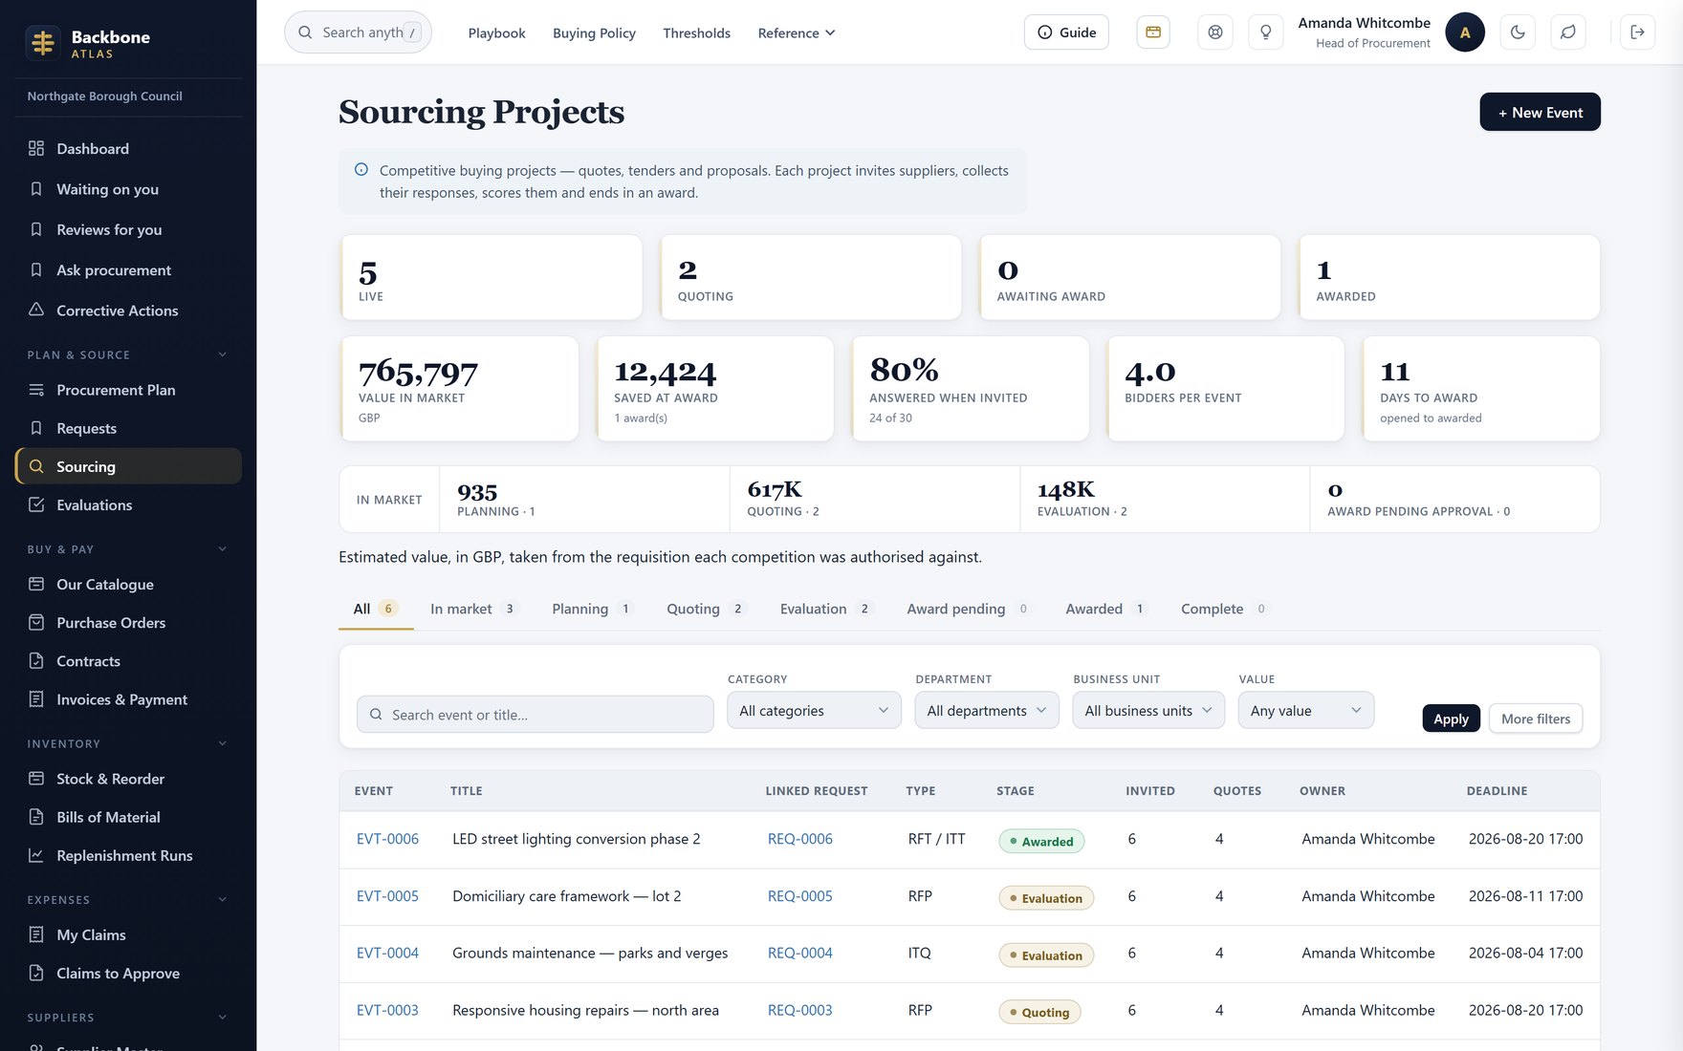Click the New Event button
1683x1051 pixels.
point(1540,112)
